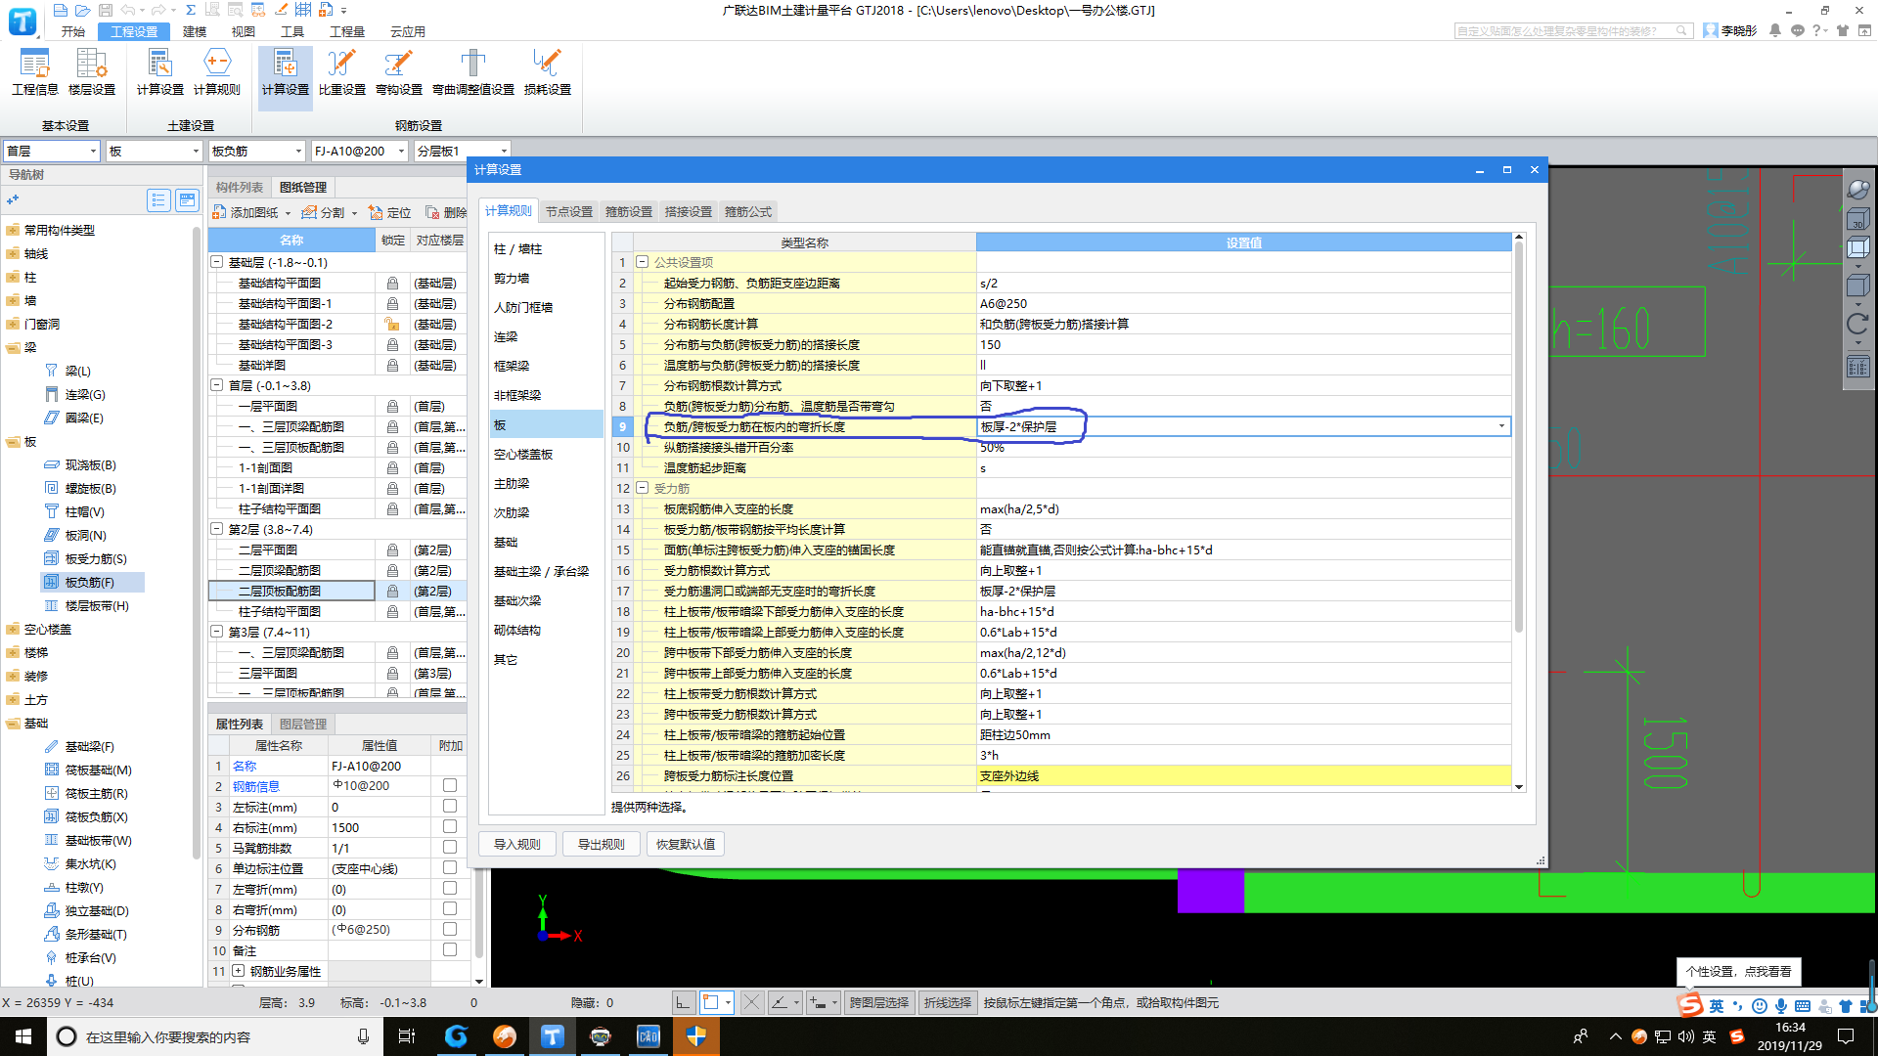The width and height of the screenshot is (1878, 1056).
Task: Click the 跨图层选择 button in status bar
Action: (x=879, y=1002)
